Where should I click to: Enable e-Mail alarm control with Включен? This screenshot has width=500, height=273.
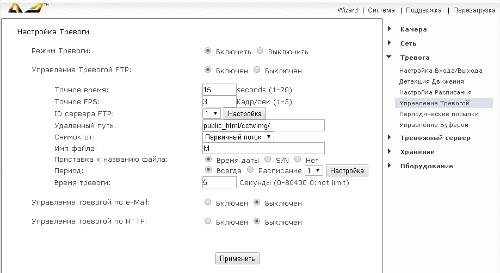tap(208, 202)
